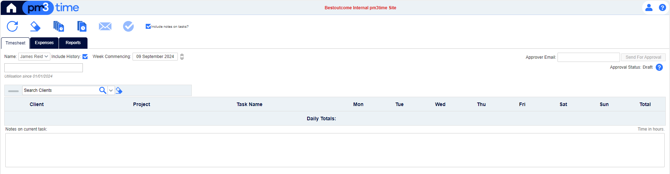Click the Send For Approval button
The image size is (670, 174).
(643, 57)
